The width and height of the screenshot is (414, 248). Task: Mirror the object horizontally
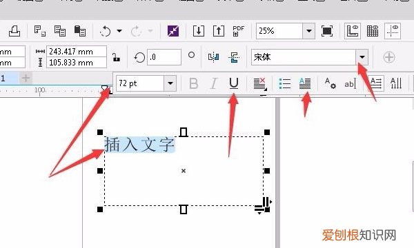(213, 57)
